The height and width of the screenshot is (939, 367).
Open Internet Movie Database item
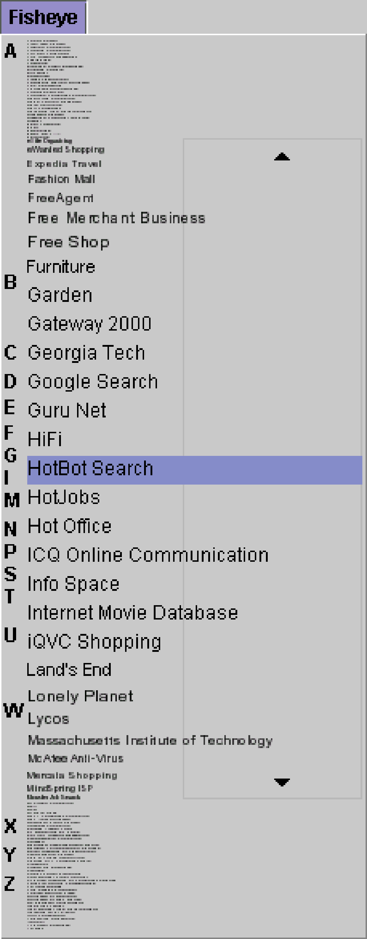pos(133,613)
